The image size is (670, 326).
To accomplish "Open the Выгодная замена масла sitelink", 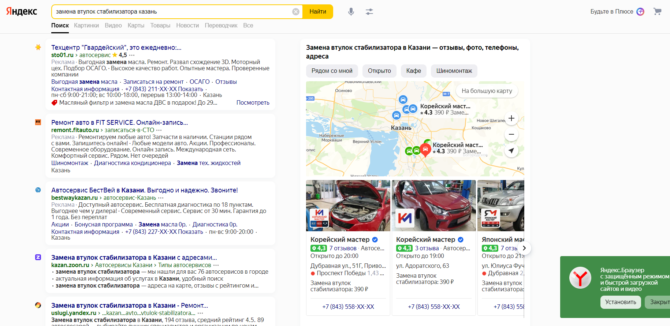I will pyautogui.click(x=84, y=82).
